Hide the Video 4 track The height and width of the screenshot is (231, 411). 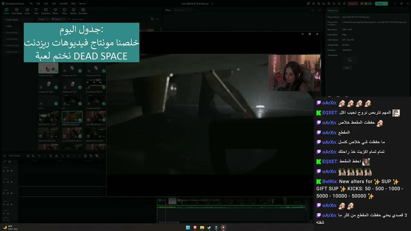click(x=12, y=171)
